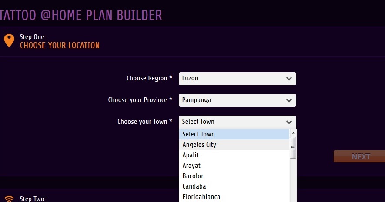Click the Tattoo @Home Plan Builder title
Screen dimensions: 385x202
(81, 15)
